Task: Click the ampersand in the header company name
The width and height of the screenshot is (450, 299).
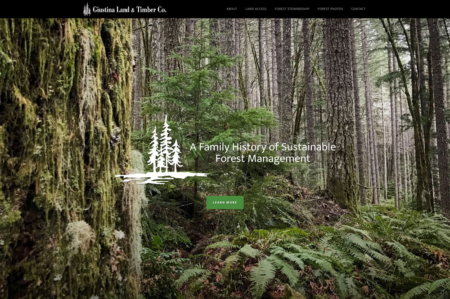Action: pyautogui.click(x=133, y=10)
